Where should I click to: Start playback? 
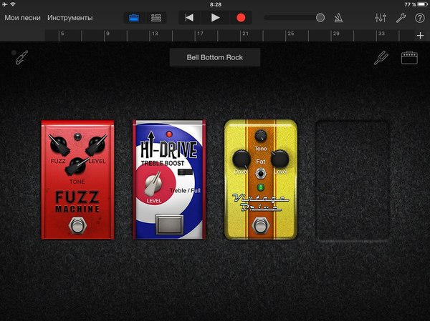pos(215,17)
